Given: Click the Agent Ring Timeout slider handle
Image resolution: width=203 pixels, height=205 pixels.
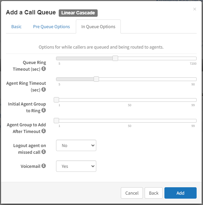Looking at the screenshot, I should [96, 79].
